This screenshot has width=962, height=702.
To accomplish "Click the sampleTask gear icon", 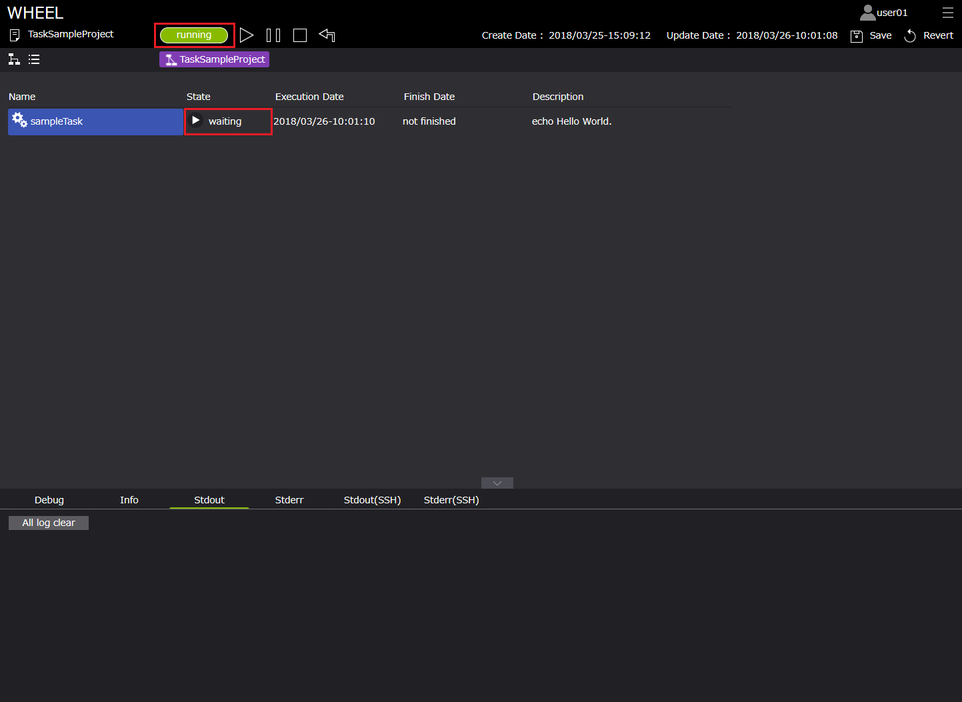I will point(19,121).
